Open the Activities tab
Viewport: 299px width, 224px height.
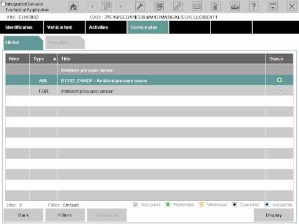(x=106, y=27)
